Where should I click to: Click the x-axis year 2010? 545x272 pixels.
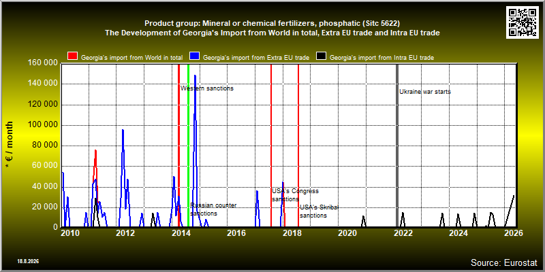tap(70, 233)
